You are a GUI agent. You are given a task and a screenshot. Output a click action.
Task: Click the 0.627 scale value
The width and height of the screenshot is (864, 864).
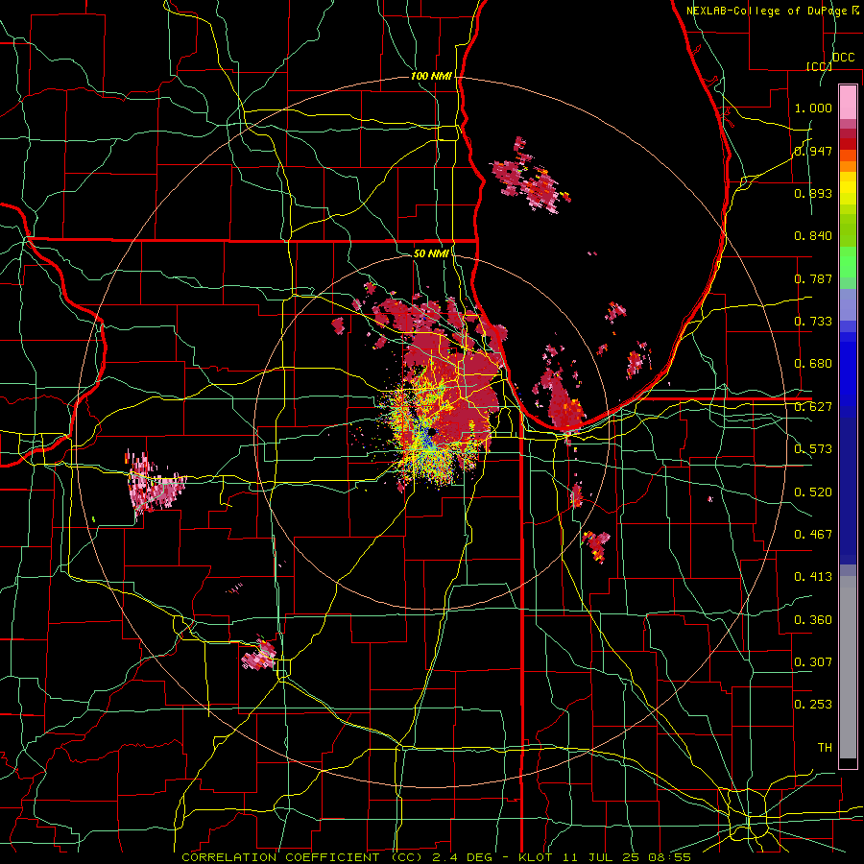[x=813, y=407]
